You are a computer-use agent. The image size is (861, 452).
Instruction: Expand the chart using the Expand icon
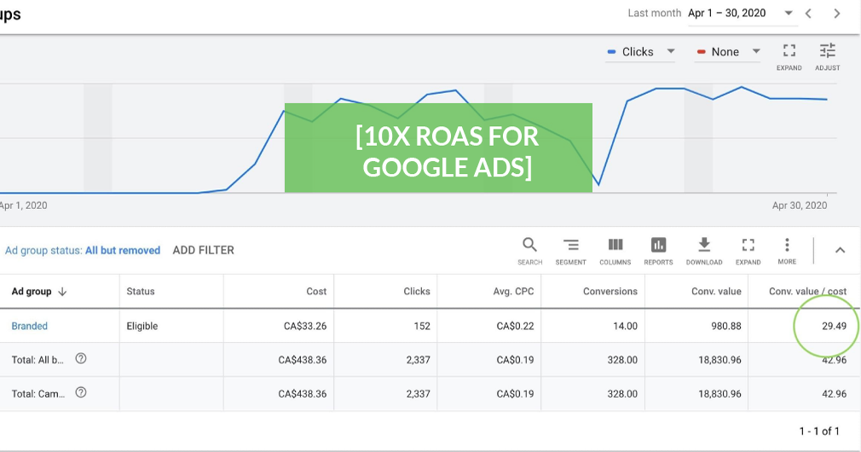click(x=789, y=52)
